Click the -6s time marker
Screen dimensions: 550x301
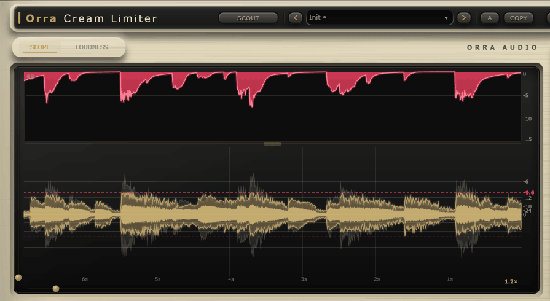pyautogui.click(x=84, y=279)
